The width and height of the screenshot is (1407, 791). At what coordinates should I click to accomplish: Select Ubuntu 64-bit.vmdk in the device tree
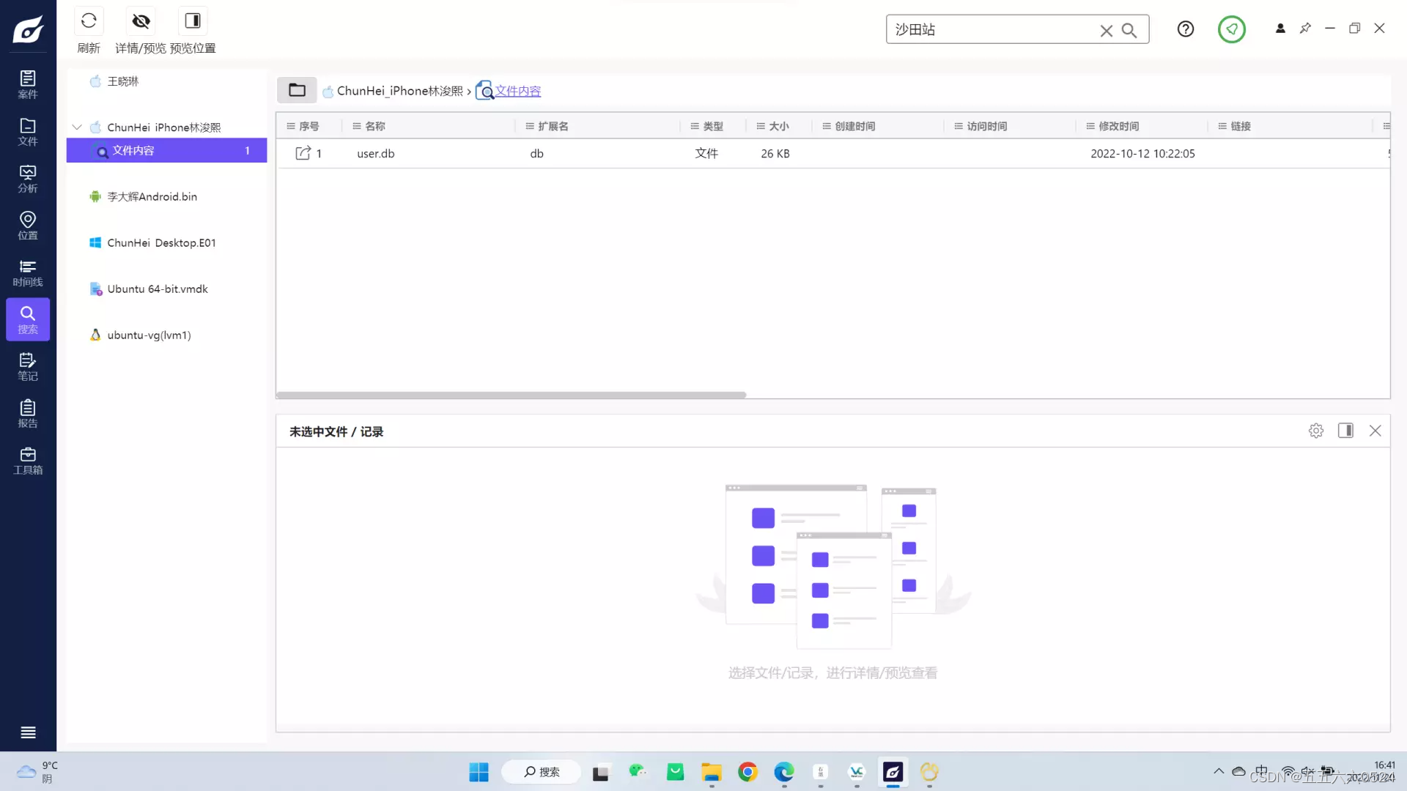tap(157, 289)
